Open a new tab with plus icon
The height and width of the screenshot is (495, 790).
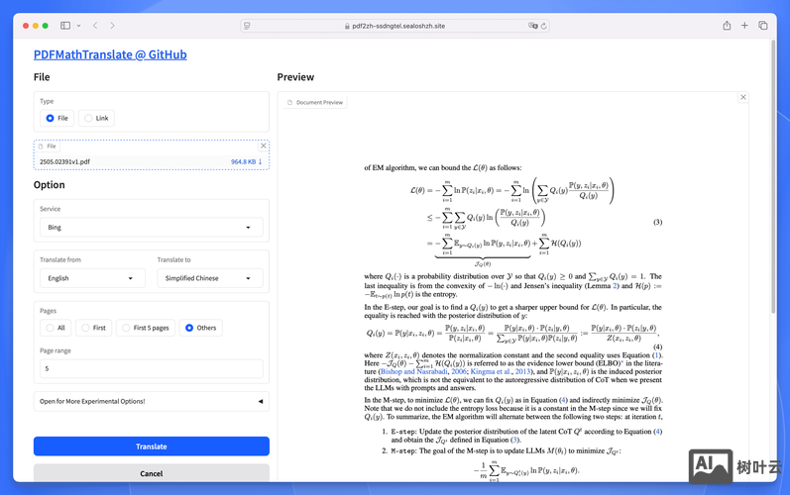click(744, 25)
